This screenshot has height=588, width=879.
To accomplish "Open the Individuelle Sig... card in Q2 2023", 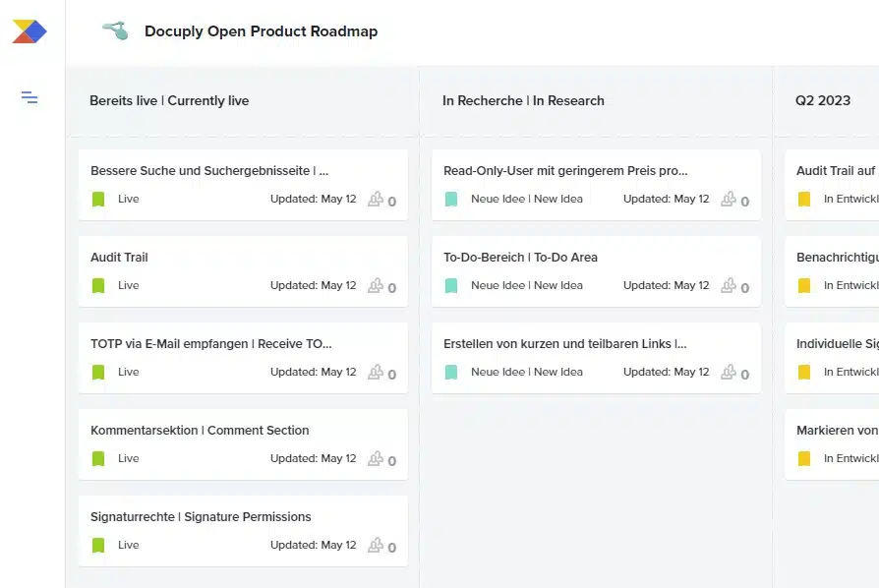I will (x=837, y=344).
